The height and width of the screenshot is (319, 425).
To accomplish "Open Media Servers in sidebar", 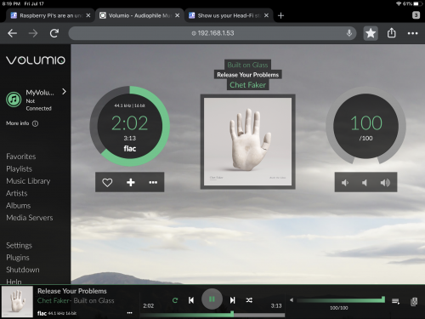I will pos(30,218).
